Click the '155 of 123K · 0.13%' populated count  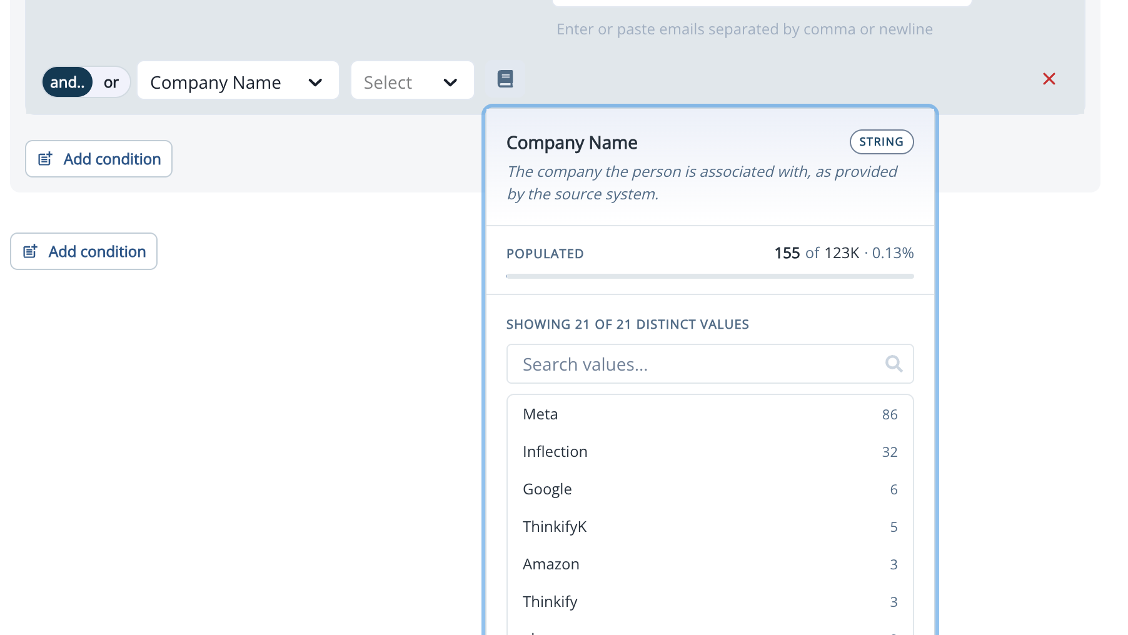tap(844, 253)
